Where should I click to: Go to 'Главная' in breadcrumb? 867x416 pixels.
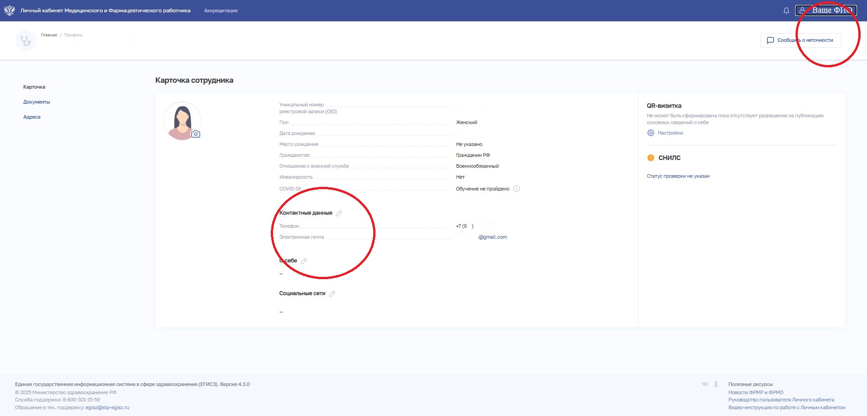pyautogui.click(x=49, y=35)
